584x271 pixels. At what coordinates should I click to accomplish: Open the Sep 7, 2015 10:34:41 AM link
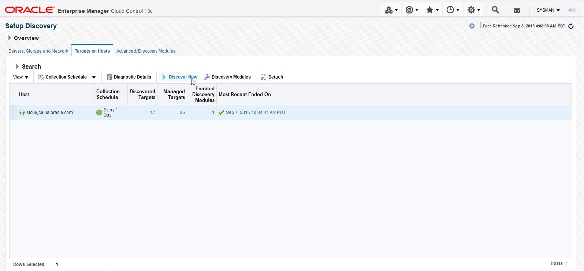tap(256, 112)
